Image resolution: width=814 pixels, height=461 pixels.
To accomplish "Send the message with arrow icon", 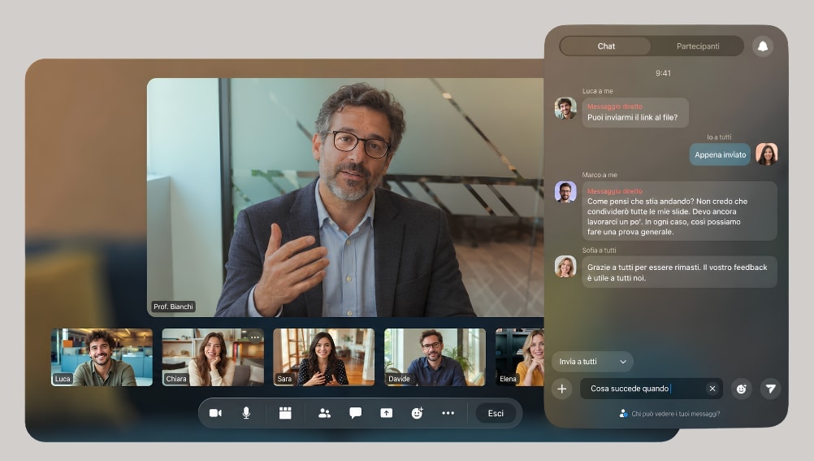I will click(x=770, y=389).
